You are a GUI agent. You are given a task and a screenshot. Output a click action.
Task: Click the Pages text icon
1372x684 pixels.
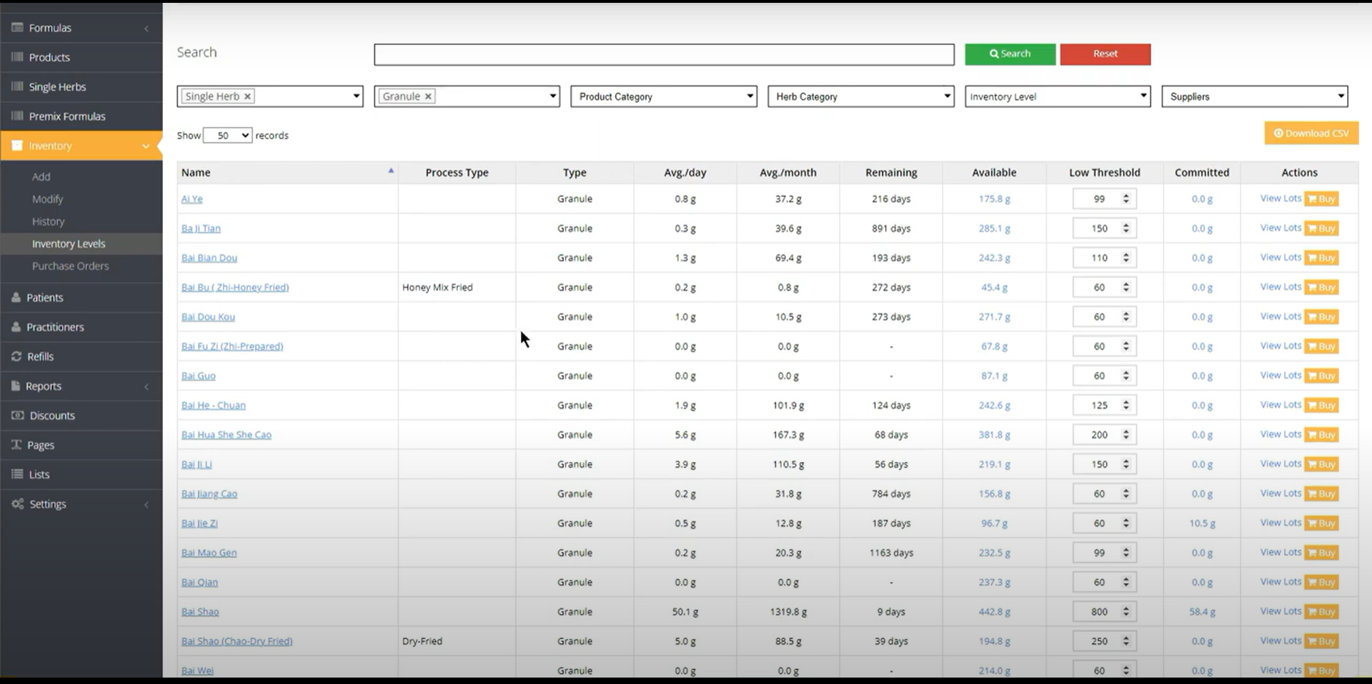click(16, 445)
